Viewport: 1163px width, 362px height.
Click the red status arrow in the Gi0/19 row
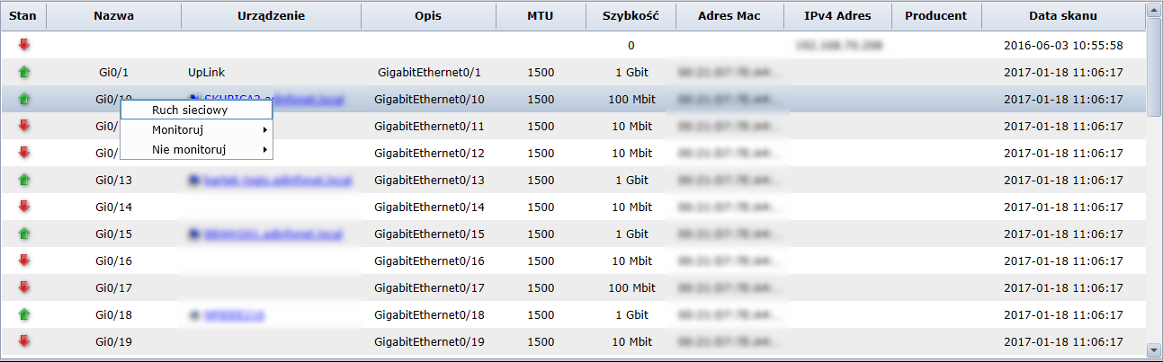click(x=23, y=341)
